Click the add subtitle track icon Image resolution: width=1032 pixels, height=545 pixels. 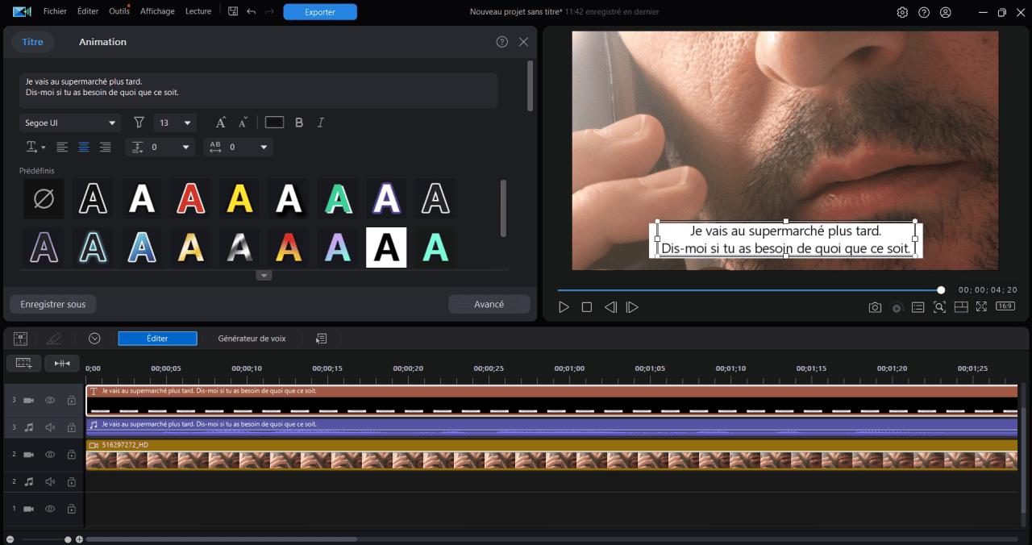pos(23,363)
